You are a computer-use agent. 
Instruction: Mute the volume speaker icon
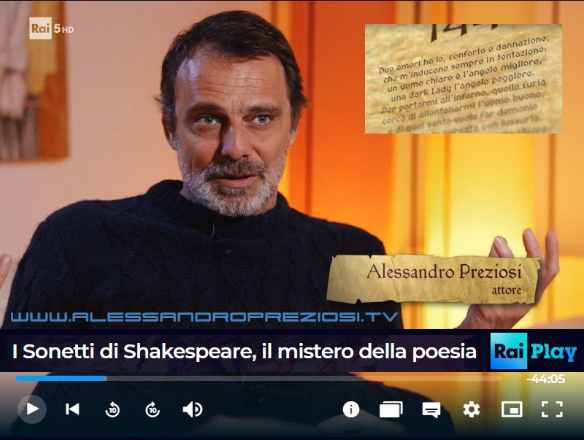[193, 409]
